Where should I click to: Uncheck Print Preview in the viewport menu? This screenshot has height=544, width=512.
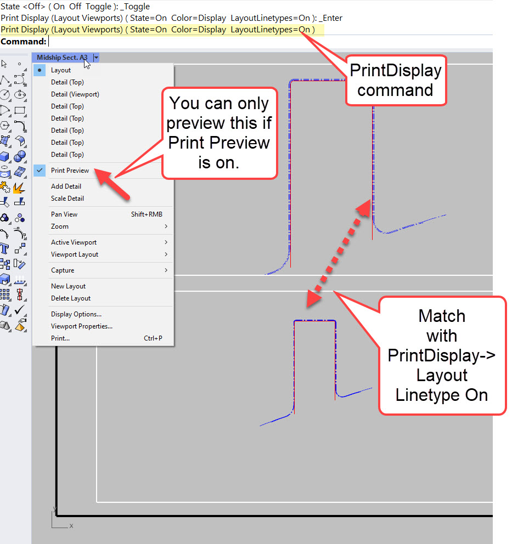[x=70, y=171]
